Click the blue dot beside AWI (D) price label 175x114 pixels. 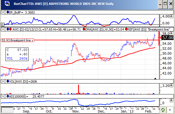[8, 29]
